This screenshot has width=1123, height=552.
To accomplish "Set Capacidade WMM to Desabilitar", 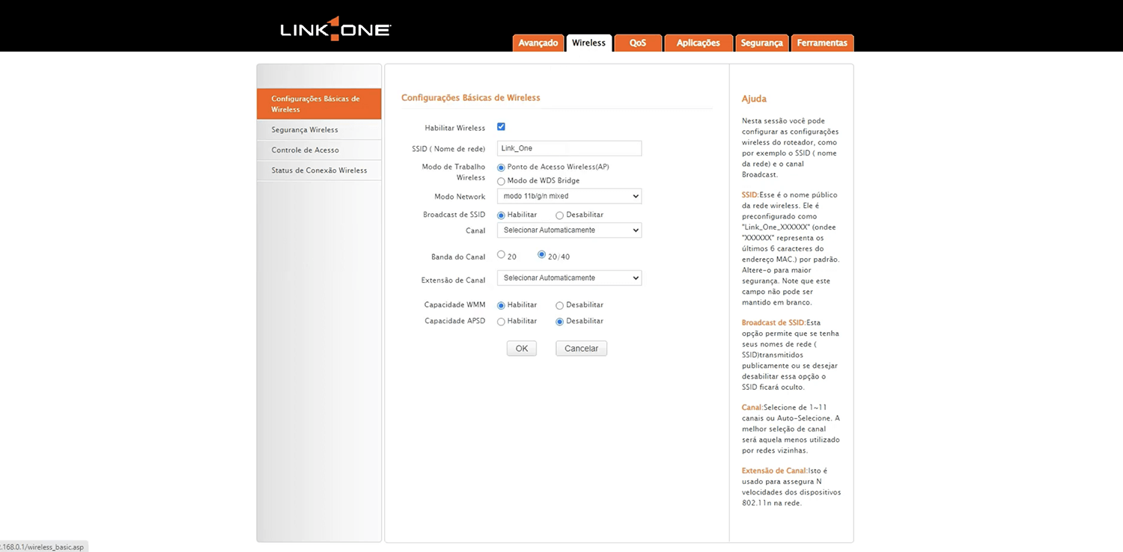I will 560,305.
